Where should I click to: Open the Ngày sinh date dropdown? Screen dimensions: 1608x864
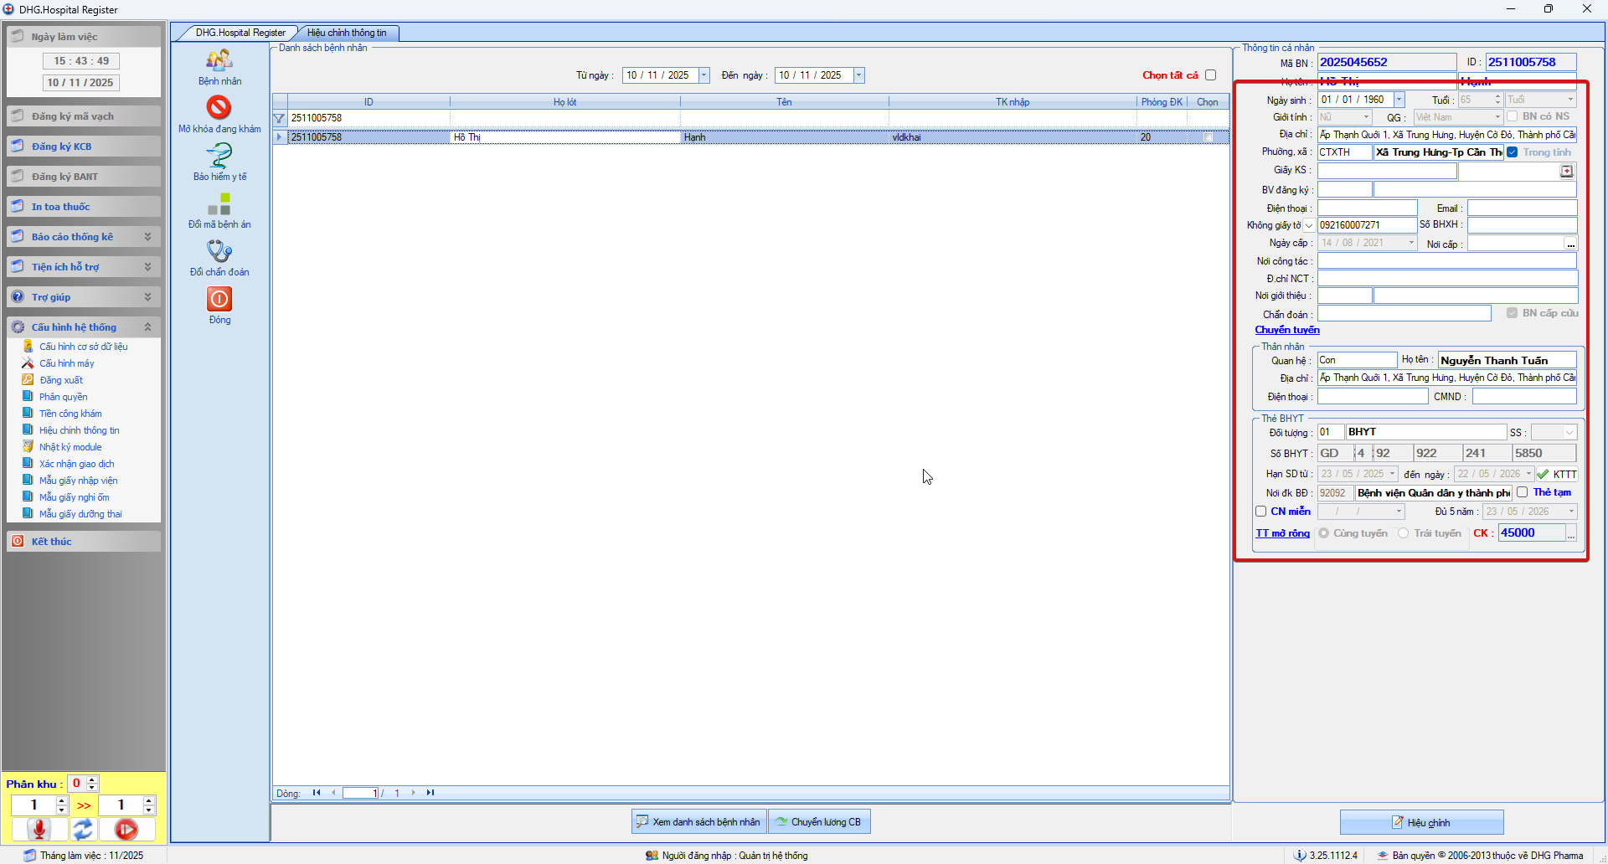tap(1399, 100)
